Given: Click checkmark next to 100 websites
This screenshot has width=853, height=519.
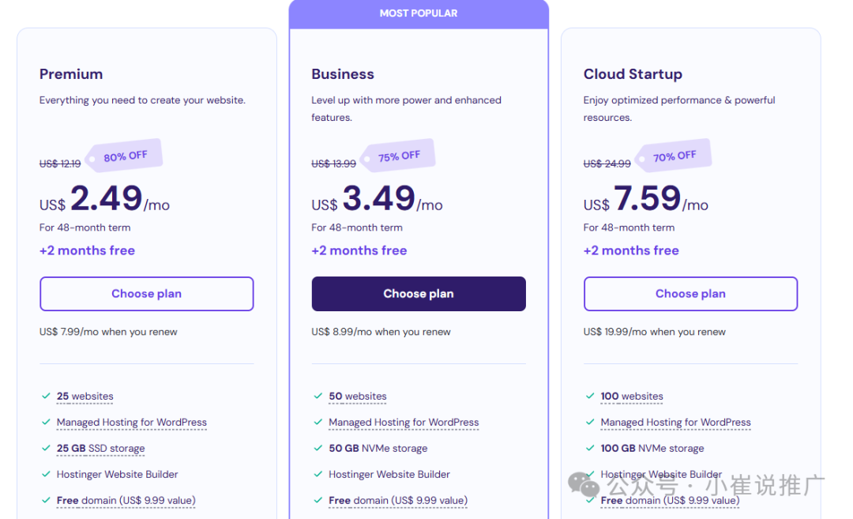Looking at the screenshot, I should (x=590, y=396).
